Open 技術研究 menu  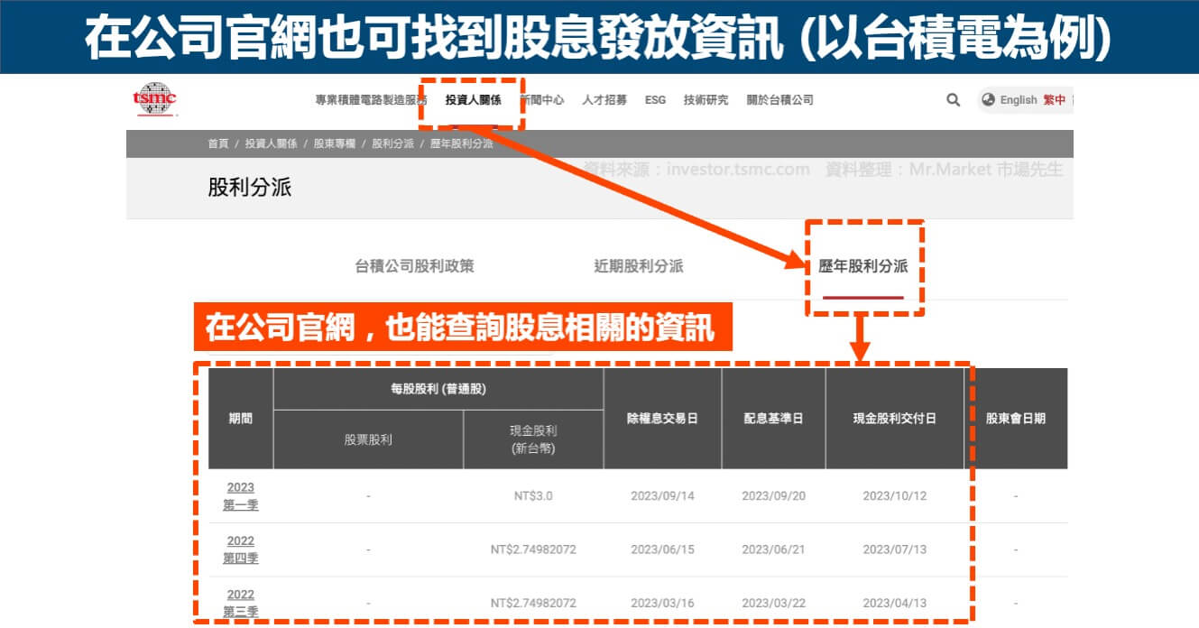pyautogui.click(x=706, y=100)
